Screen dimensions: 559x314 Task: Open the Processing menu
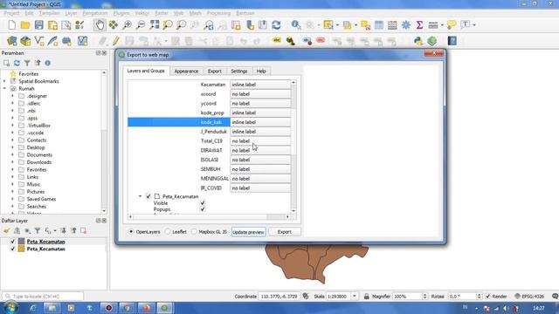pyautogui.click(x=218, y=13)
